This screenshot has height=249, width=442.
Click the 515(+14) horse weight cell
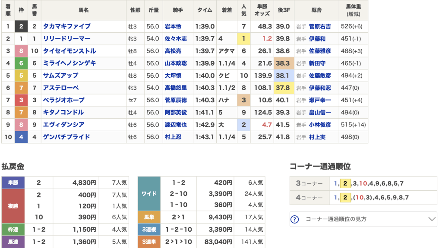353,124
